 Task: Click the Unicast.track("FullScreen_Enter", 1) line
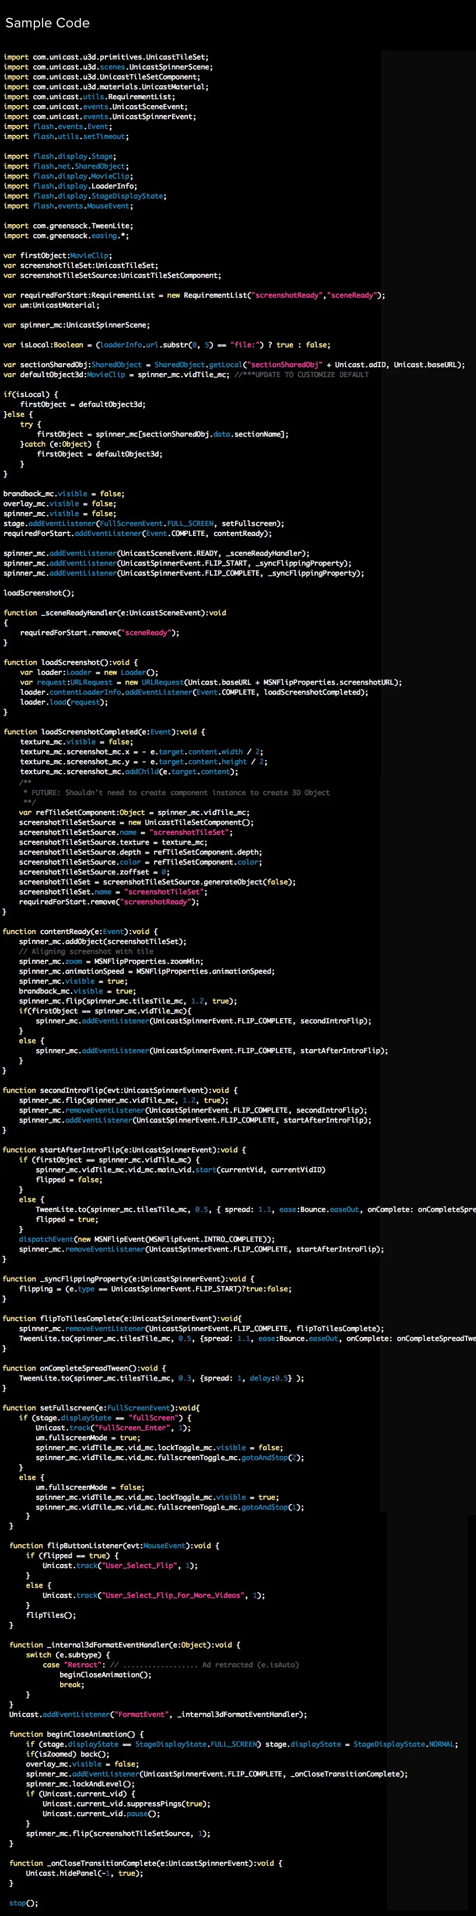(114, 1428)
